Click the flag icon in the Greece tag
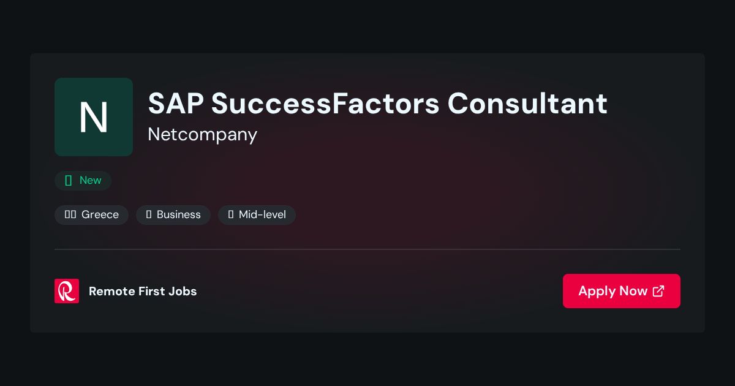The image size is (735, 386). [x=70, y=215]
